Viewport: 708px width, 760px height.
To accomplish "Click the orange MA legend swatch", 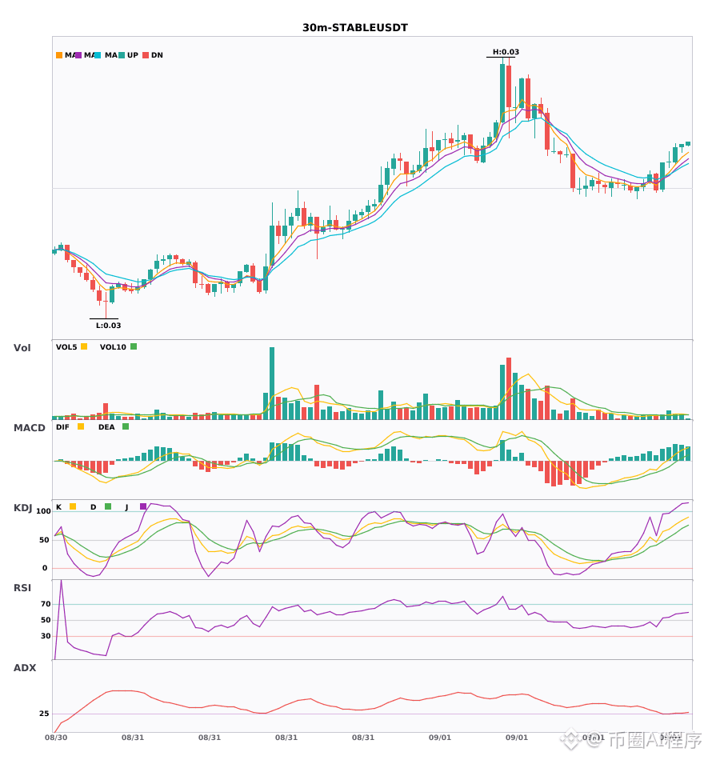I will click(x=59, y=55).
